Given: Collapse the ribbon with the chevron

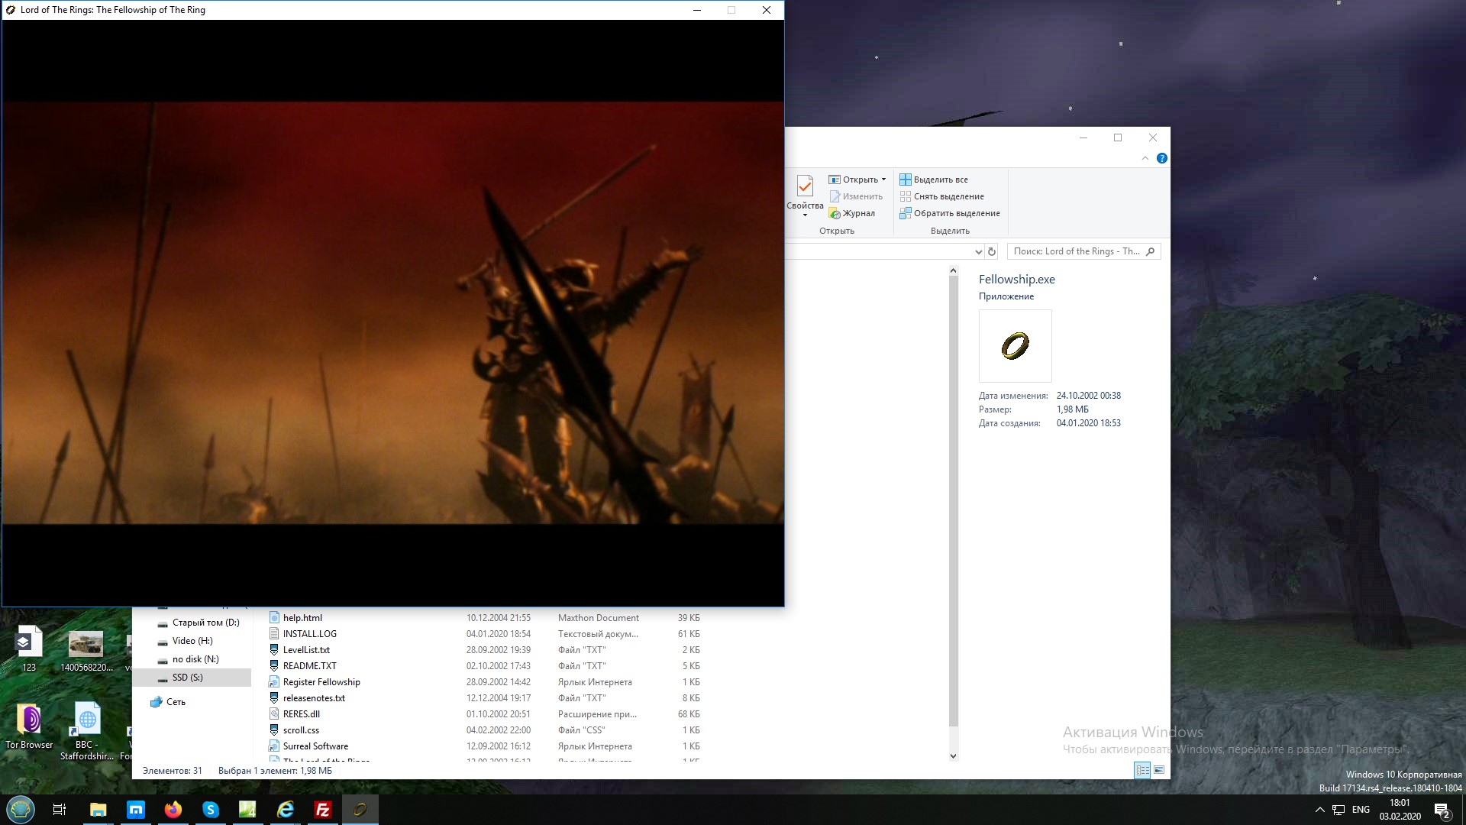Looking at the screenshot, I should tap(1145, 158).
